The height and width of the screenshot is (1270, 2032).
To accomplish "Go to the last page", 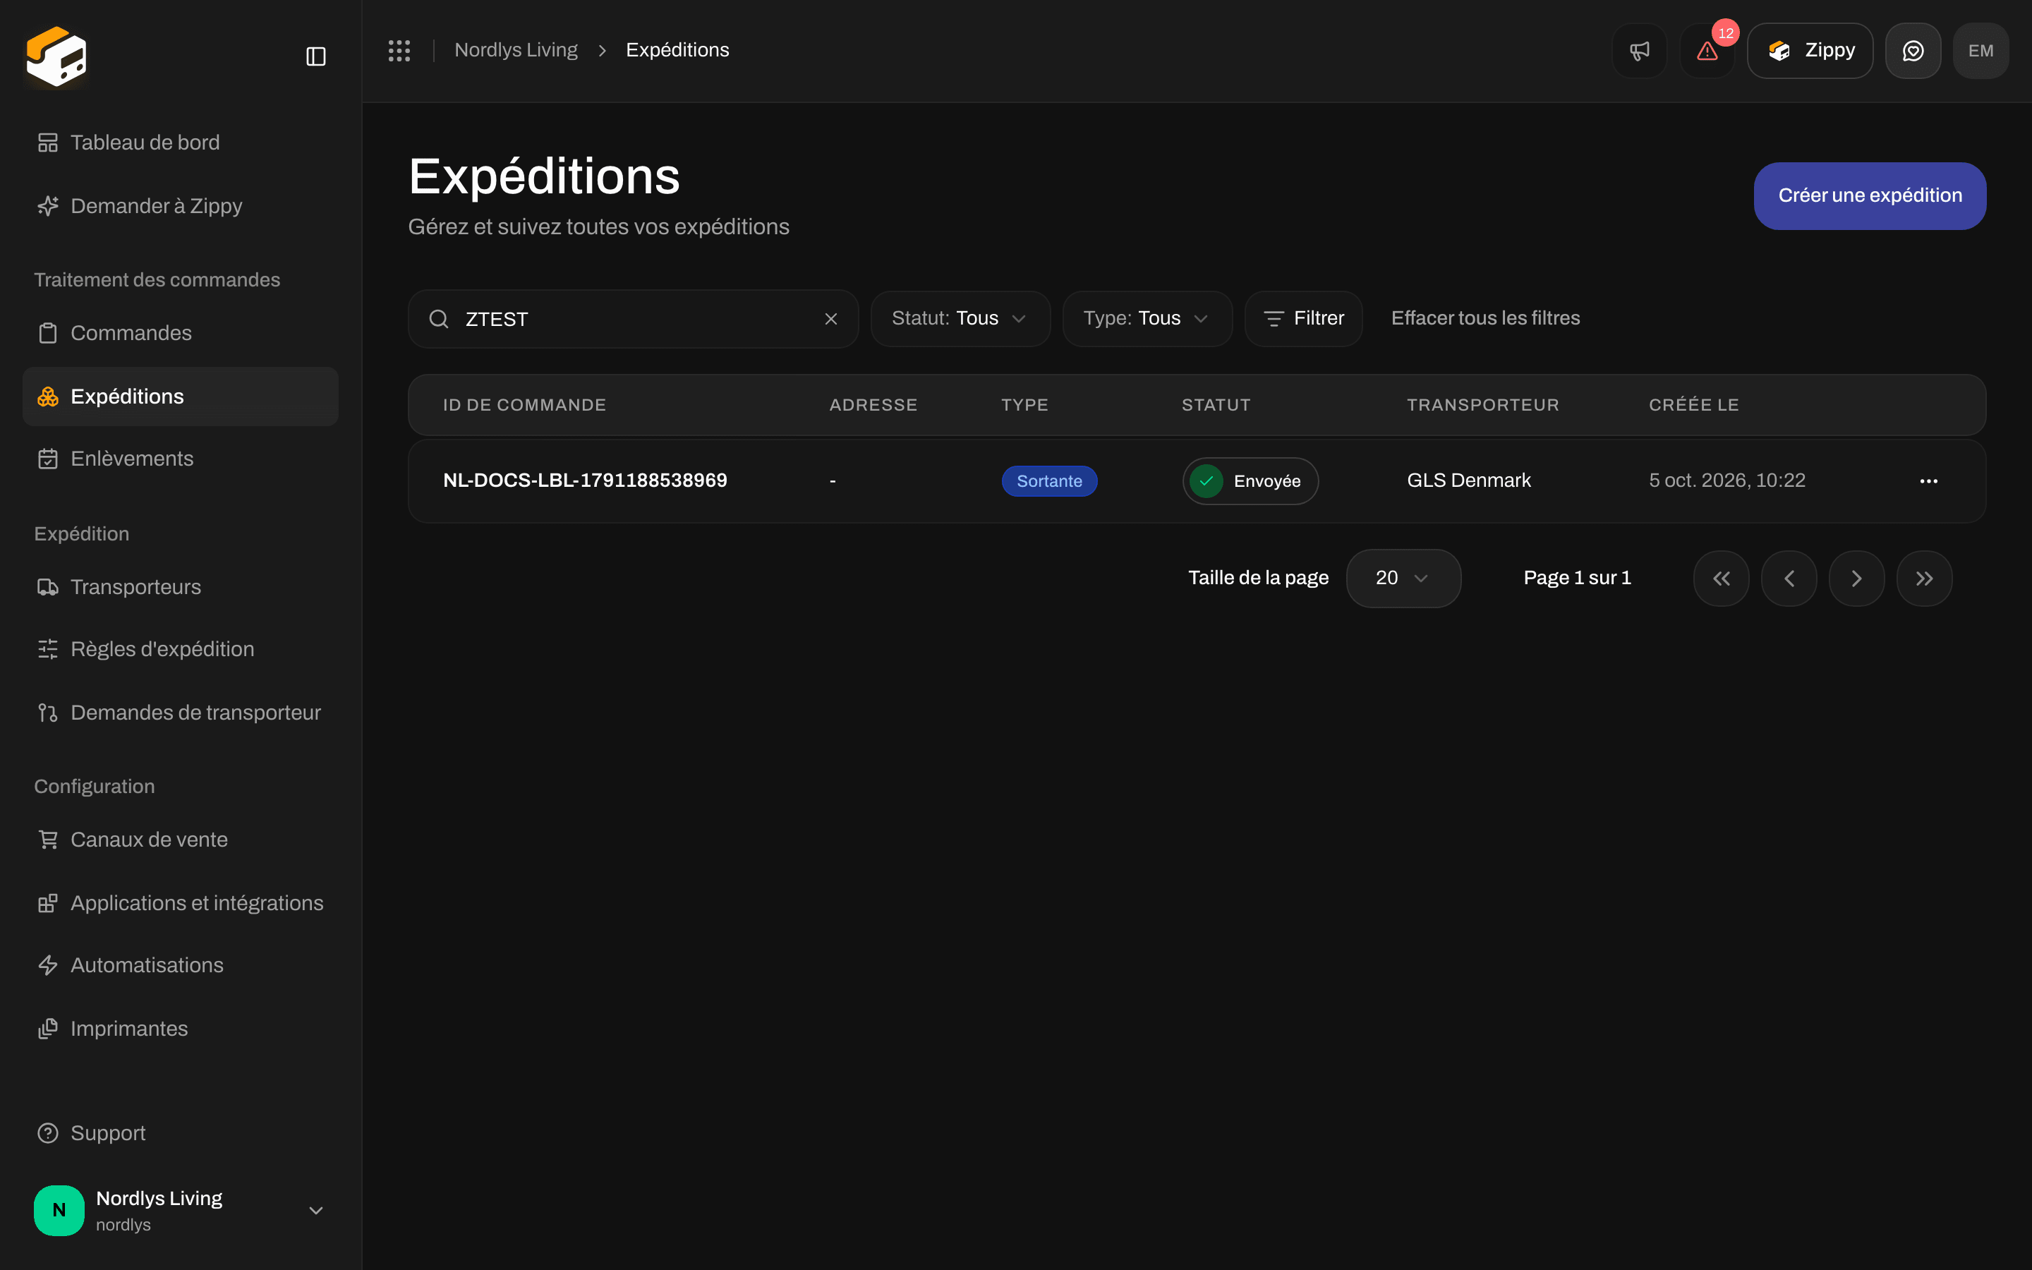I will pyautogui.click(x=1923, y=579).
